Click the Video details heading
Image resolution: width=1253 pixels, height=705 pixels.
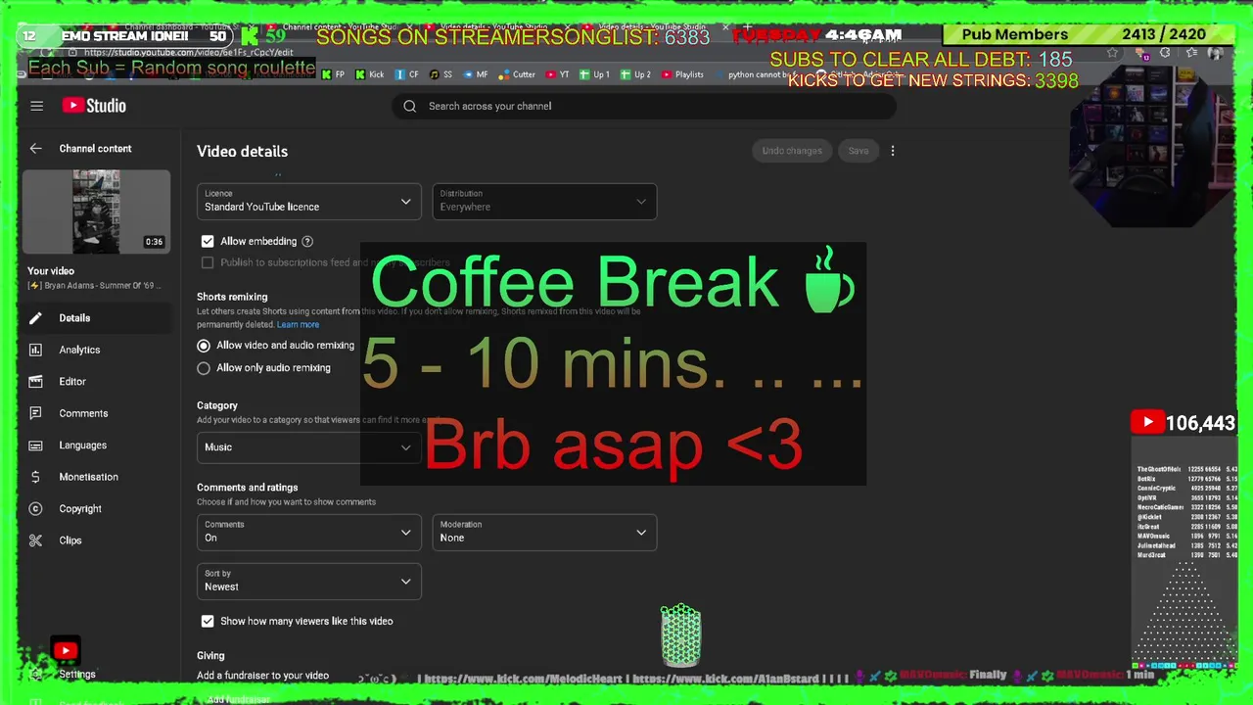[x=242, y=152]
